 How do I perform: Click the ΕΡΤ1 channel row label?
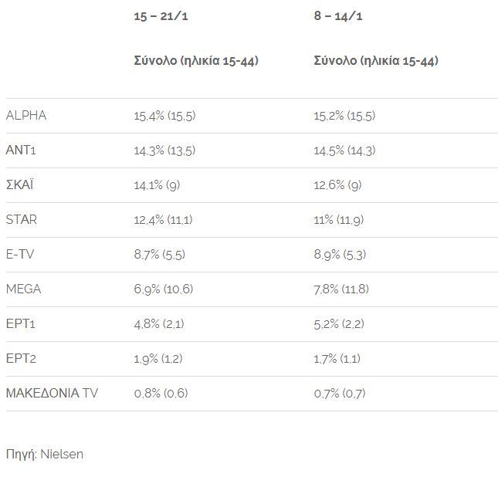pos(21,324)
